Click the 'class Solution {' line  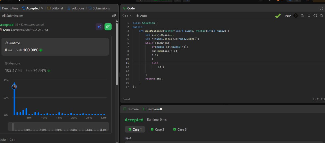coord(145,23)
